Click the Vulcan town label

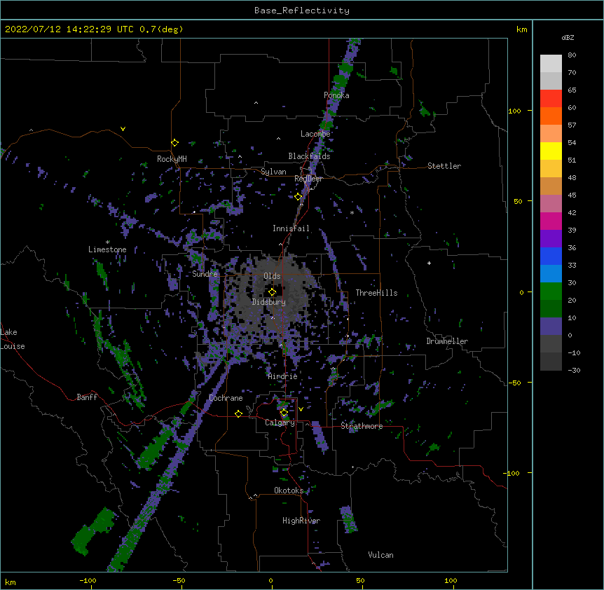(380, 555)
